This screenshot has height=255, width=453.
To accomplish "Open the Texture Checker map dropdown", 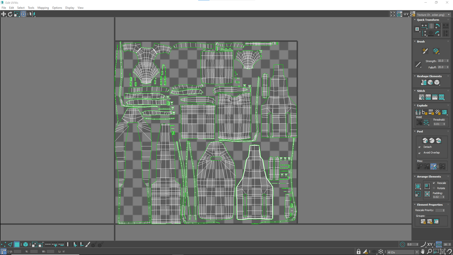I will (434, 15).
